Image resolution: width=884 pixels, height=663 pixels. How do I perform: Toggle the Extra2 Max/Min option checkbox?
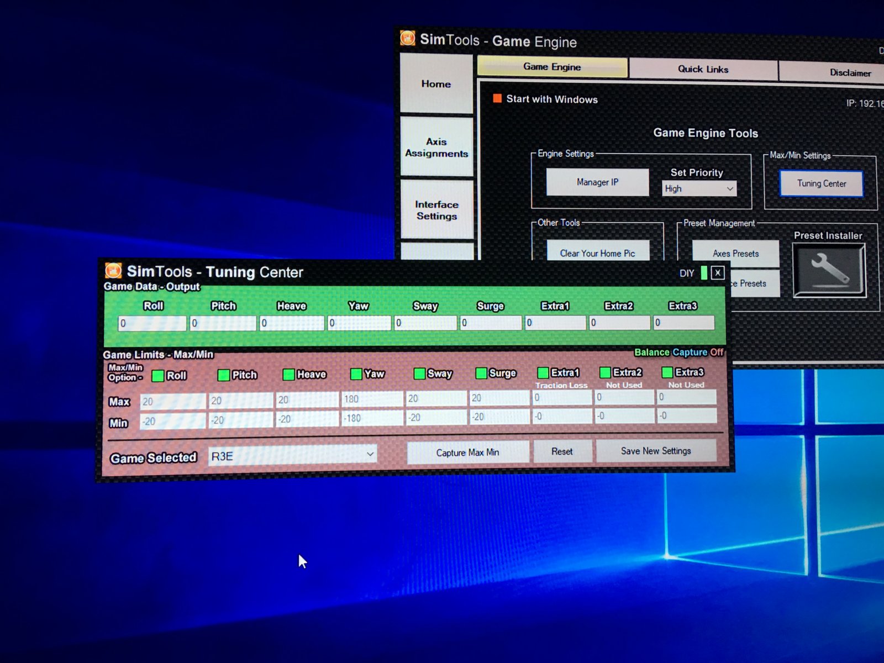(605, 372)
